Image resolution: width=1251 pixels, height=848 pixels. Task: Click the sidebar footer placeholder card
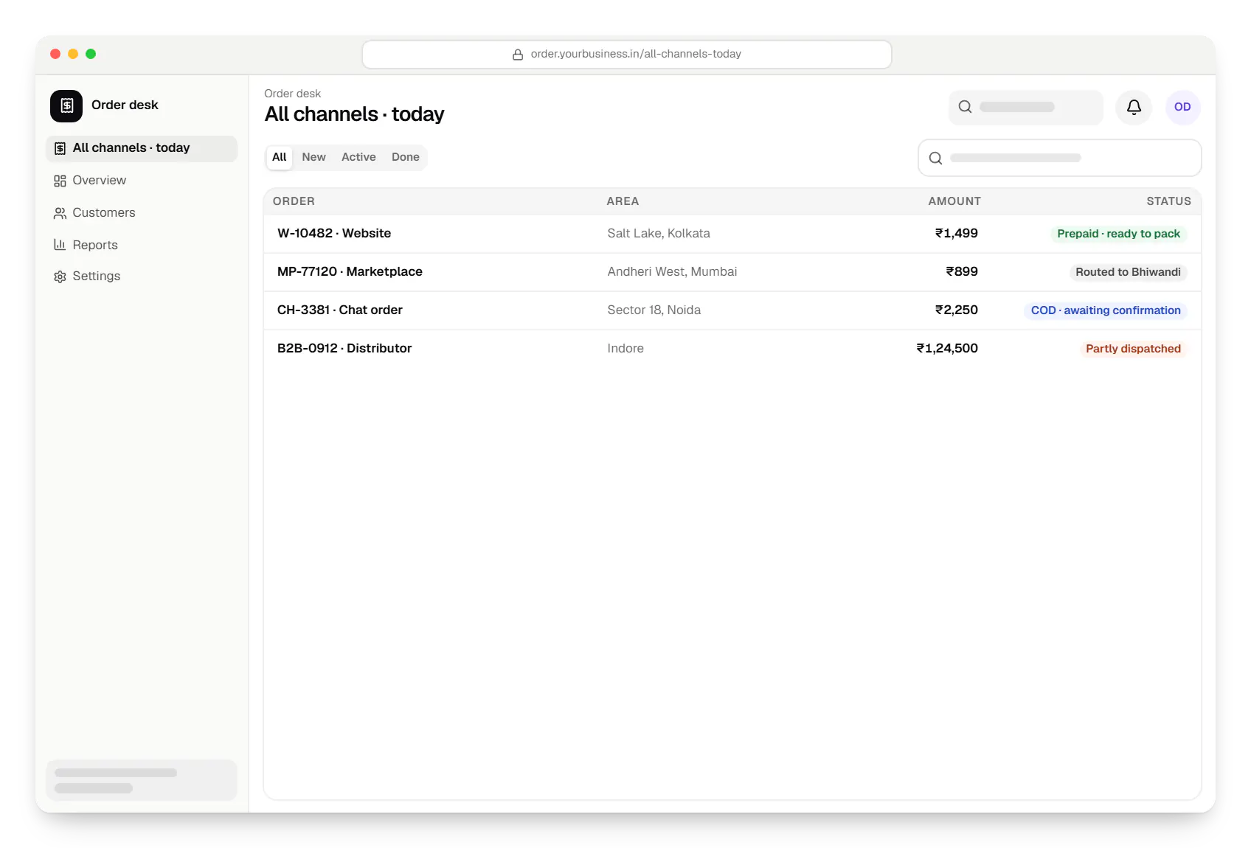coord(142,780)
